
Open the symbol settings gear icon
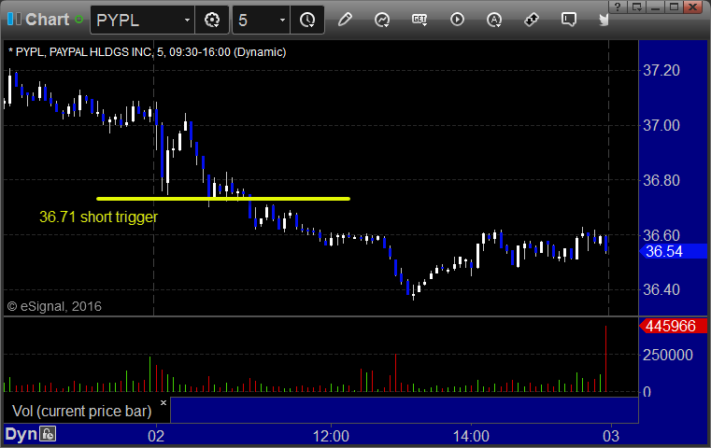212,20
